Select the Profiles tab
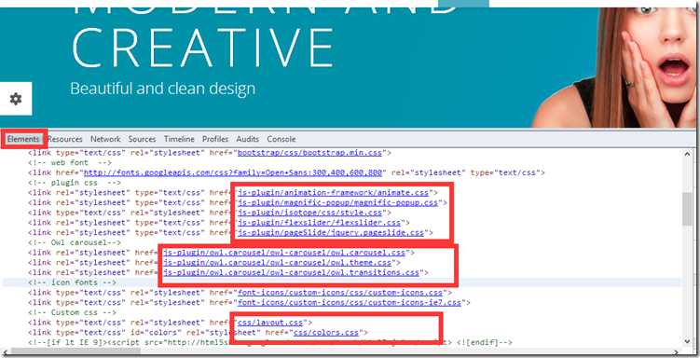This screenshot has height=358, width=700. [x=215, y=139]
